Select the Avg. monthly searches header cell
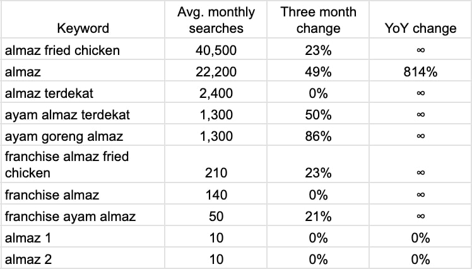The image size is (472, 269). [216, 20]
